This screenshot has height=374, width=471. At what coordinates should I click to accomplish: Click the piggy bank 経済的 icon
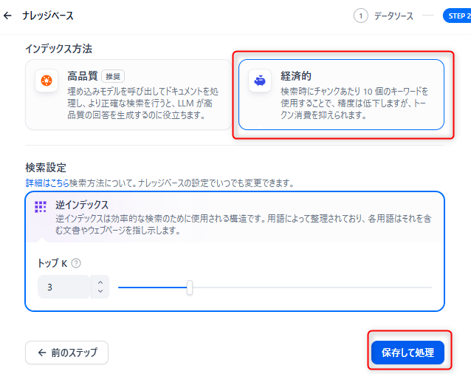coord(259,81)
